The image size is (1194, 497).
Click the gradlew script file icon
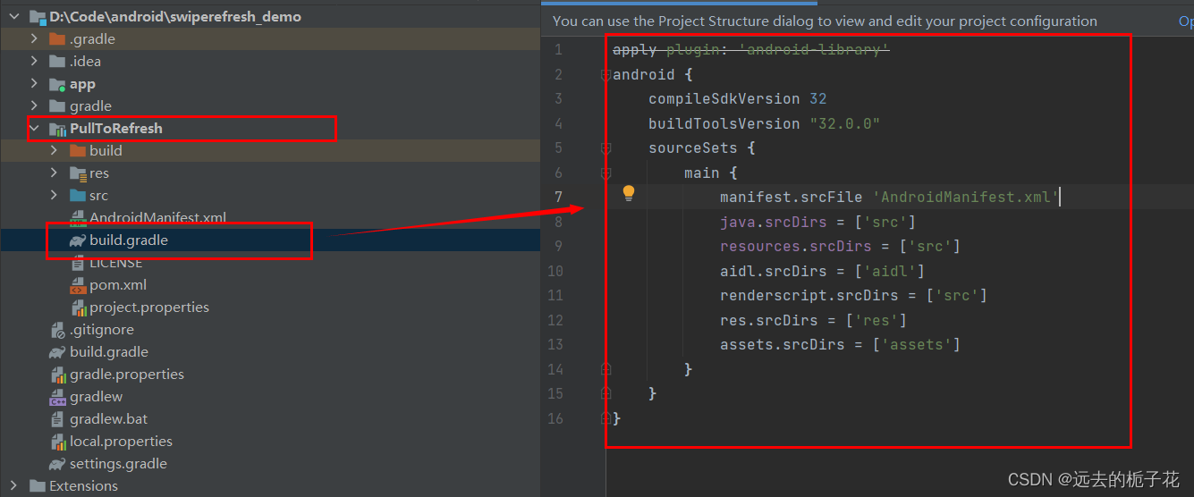click(x=57, y=397)
